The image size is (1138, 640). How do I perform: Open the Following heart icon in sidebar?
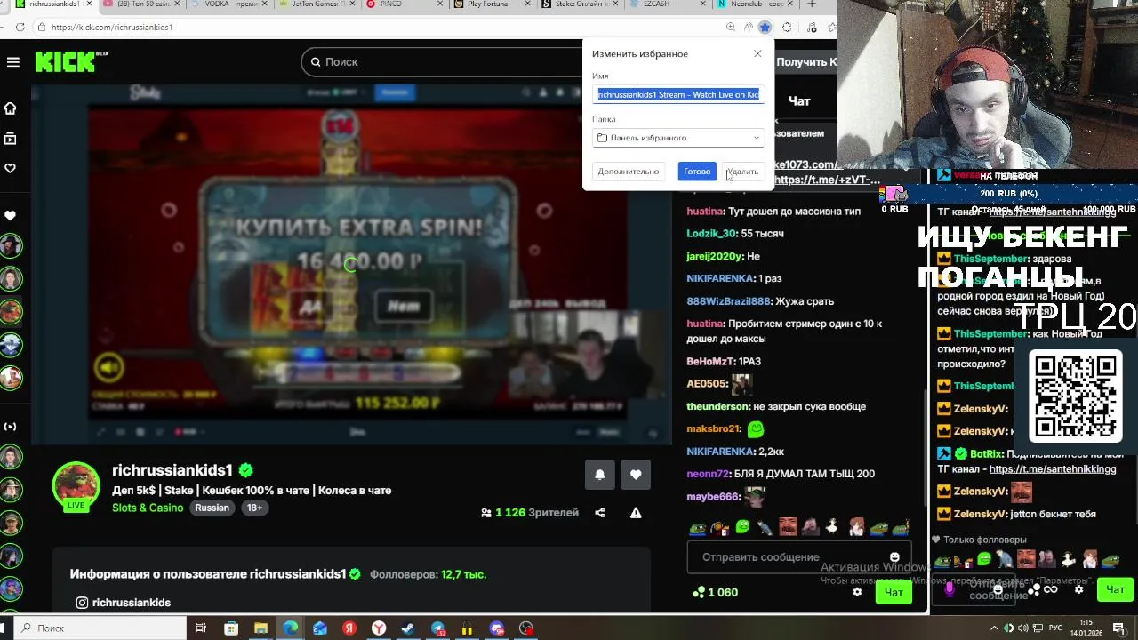(11, 168)
